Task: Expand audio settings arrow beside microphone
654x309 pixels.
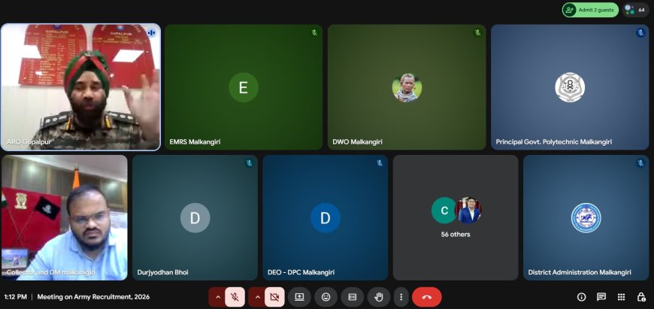Action: (x=217, y=297)
